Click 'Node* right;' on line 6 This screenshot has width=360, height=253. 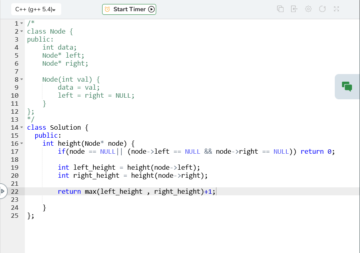pos(65,63)
